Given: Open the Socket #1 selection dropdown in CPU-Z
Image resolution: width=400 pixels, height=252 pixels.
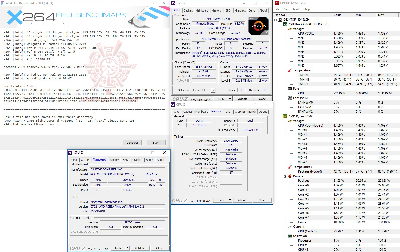Looking at the screenshot, I should point(213,90).
